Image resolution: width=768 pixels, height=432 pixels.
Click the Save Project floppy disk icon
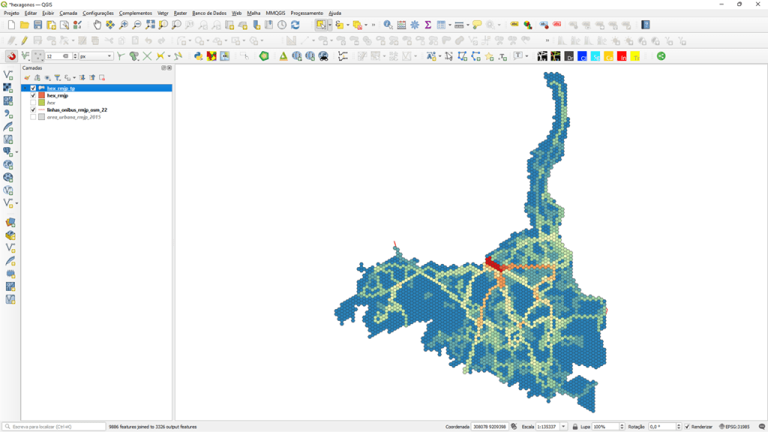37,25
